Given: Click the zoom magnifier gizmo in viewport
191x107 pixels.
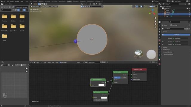Looking at the screenshot, I should pos(155,18).
